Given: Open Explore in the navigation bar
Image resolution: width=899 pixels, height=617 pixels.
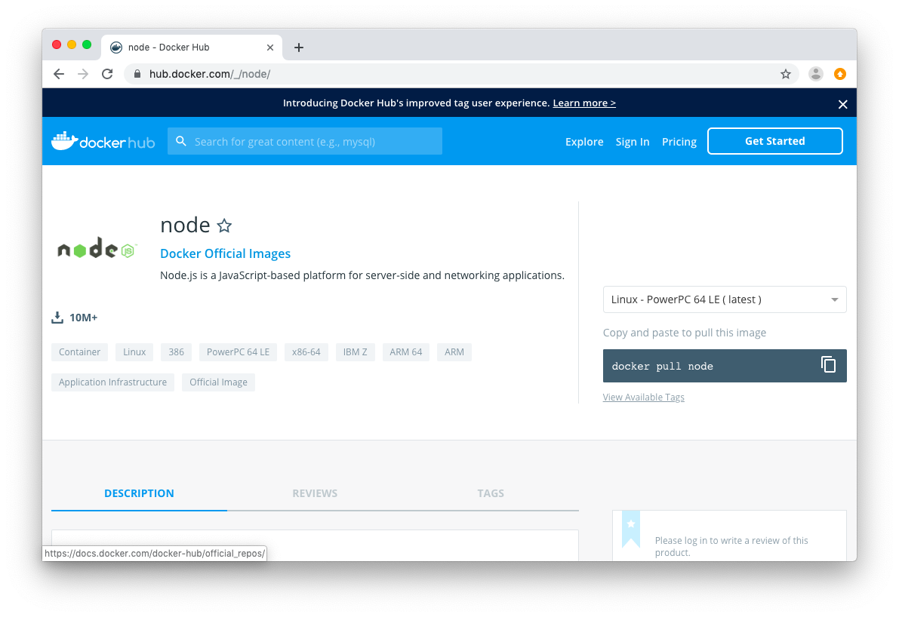Looking at the screenshot, I should (x=584, y=142).
